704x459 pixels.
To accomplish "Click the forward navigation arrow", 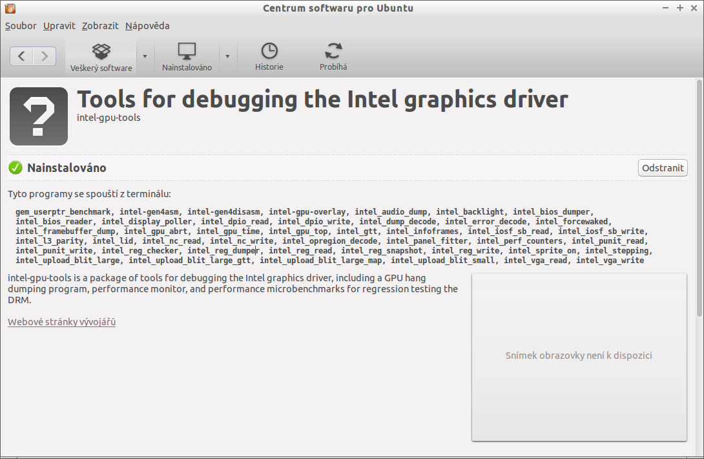I will [x=44, y=56].
